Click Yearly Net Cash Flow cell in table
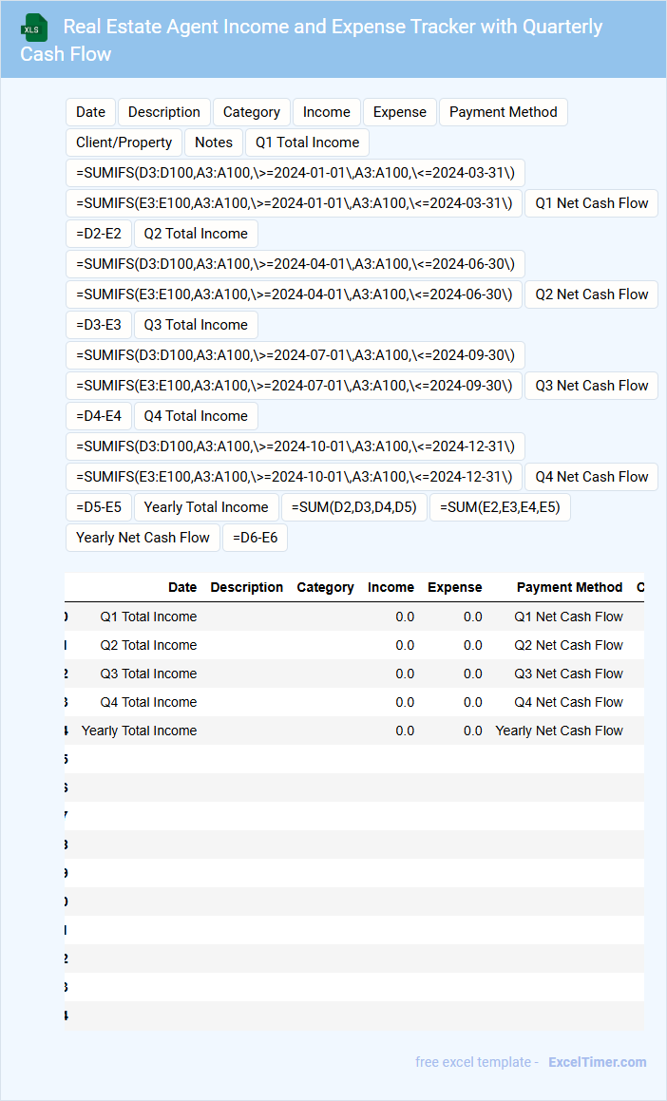This screenshot has width=667, height=1101. (x=559, y=731)
